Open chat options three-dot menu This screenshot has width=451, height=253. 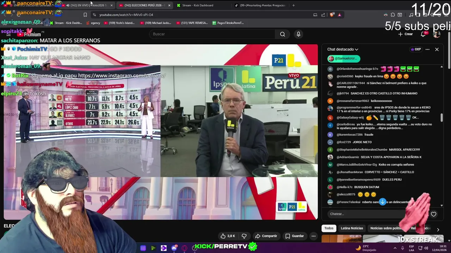click(x=427, y=50)
